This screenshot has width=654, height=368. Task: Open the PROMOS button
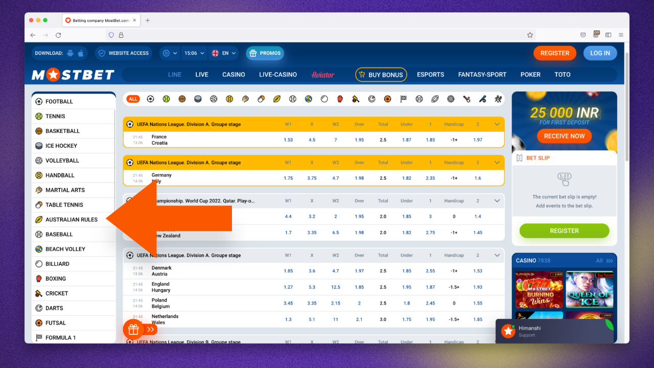265,53
